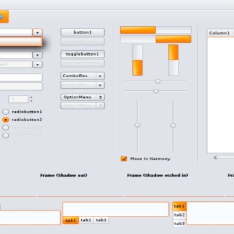
Task: Click the orange toolbar button with plus icon
Action: (x=4, y=17)
